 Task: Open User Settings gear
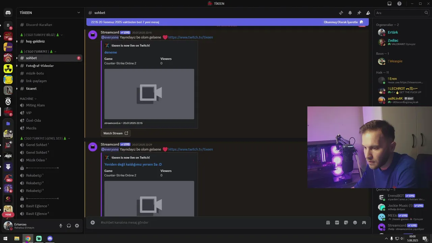coord(77,226)
